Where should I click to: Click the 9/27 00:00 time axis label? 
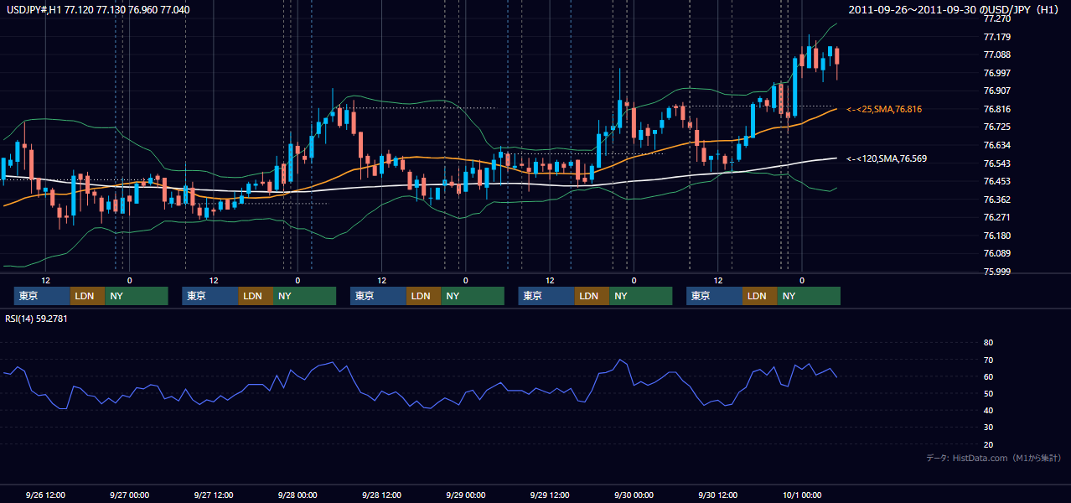[x=129, y=495]
